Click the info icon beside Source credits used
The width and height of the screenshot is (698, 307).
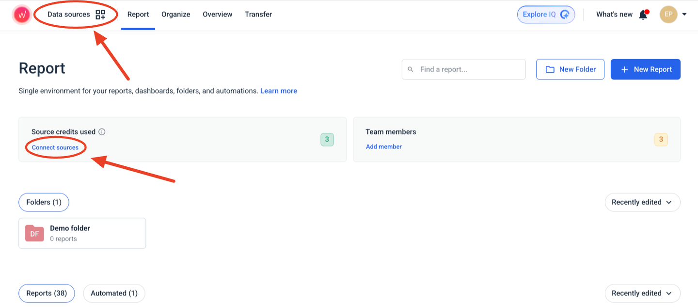pos(102,131)
